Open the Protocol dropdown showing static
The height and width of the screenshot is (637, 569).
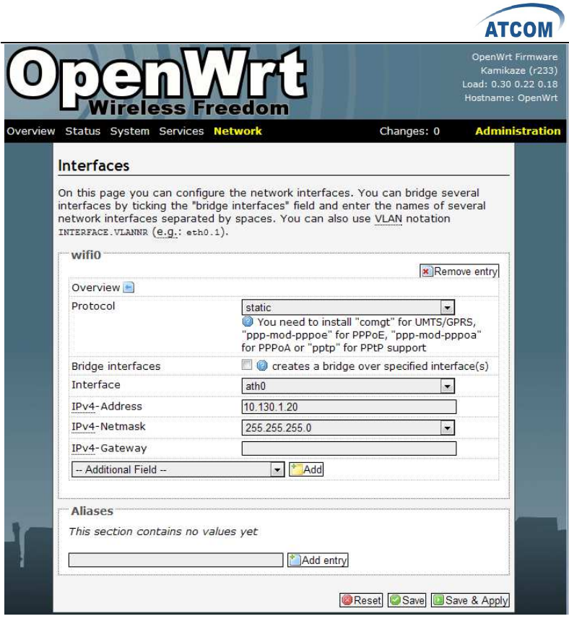[348, 308]
